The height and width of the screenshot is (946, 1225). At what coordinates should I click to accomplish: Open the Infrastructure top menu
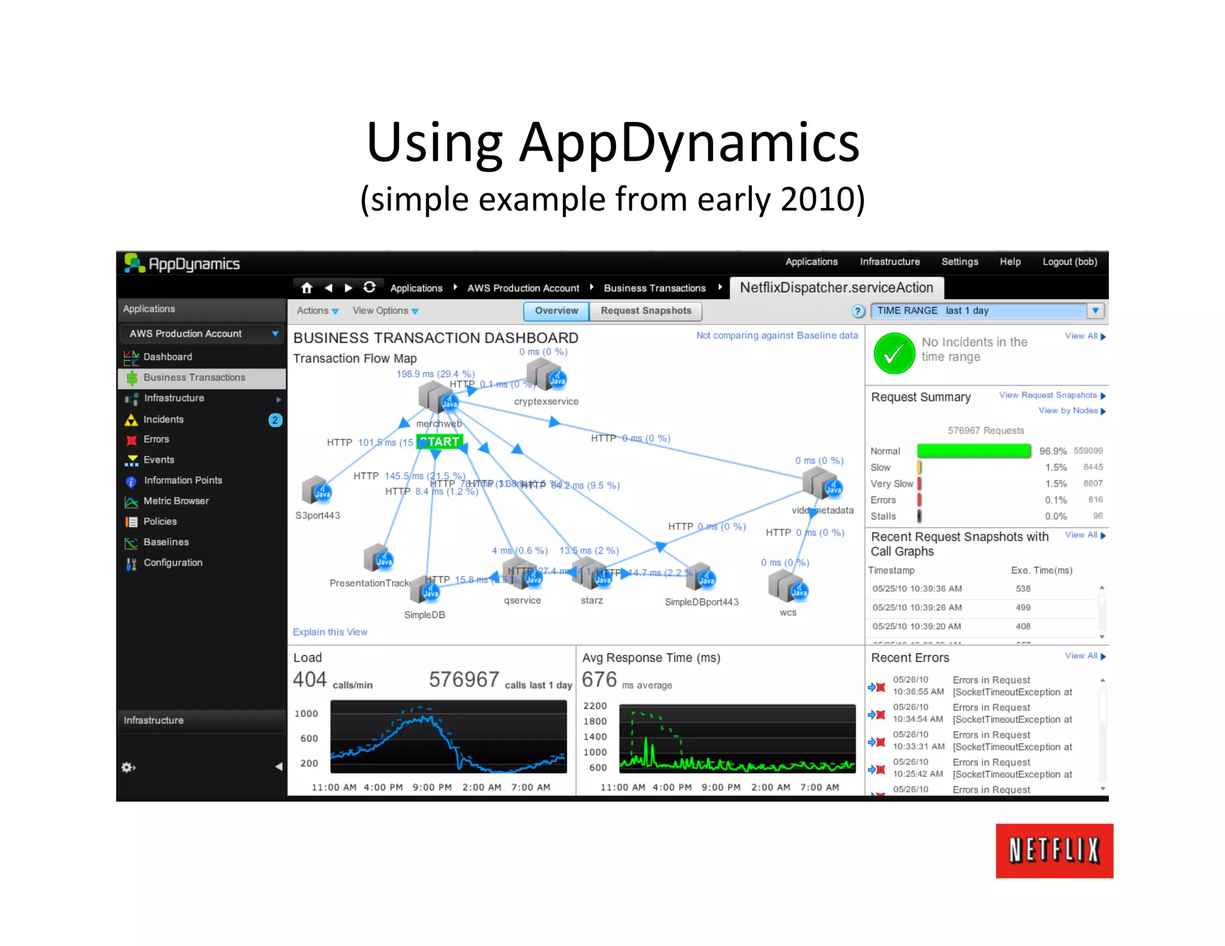click(x=890, y=262)
